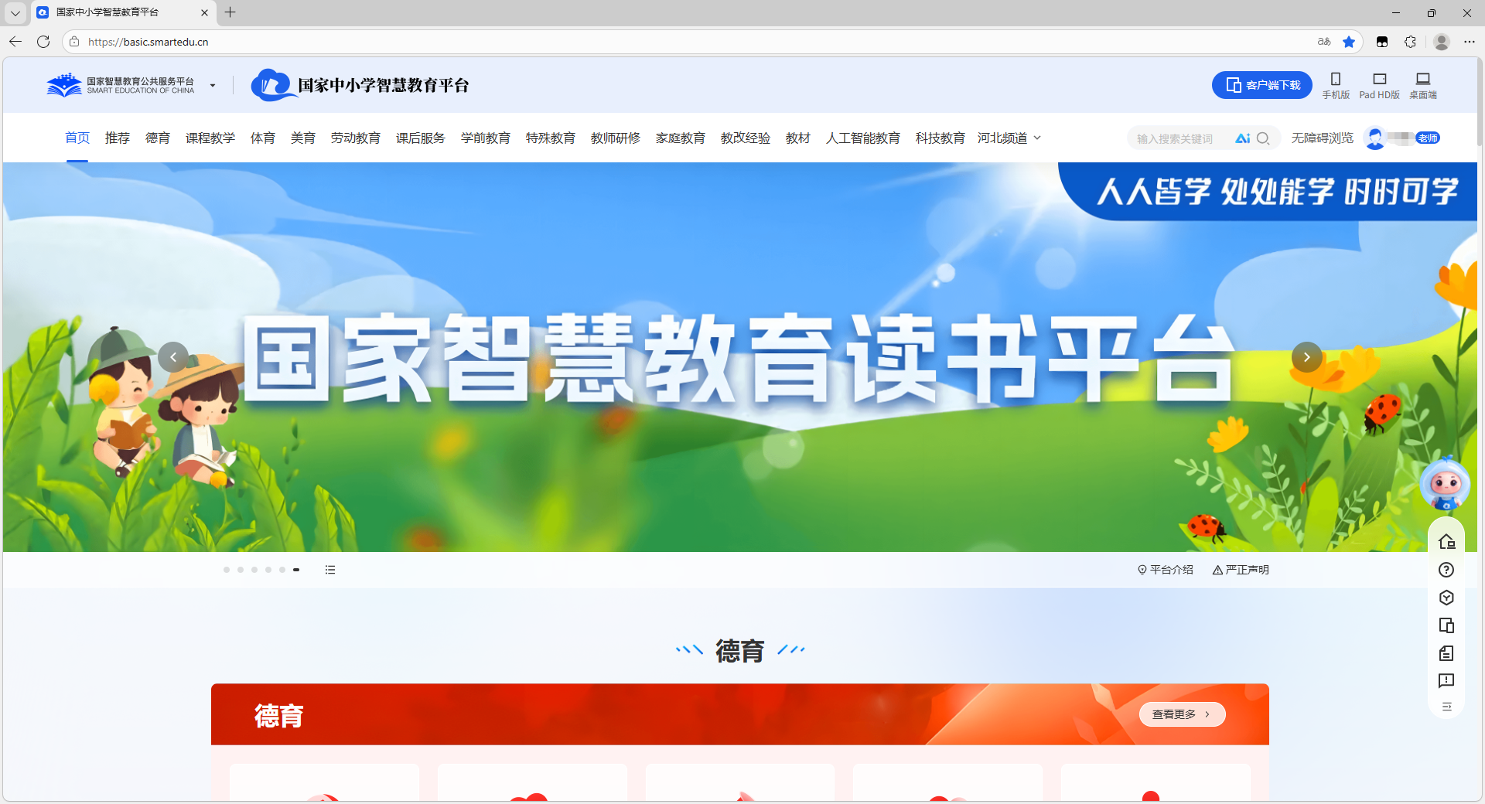Click the magnifying glass search icon
This screenshot has height=804, width=1485.
[x=1263, y=138]
